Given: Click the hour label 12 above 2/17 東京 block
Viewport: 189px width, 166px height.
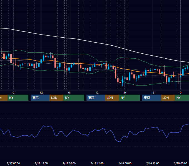Looking at the screenshot, I should (x=41, y=93).
